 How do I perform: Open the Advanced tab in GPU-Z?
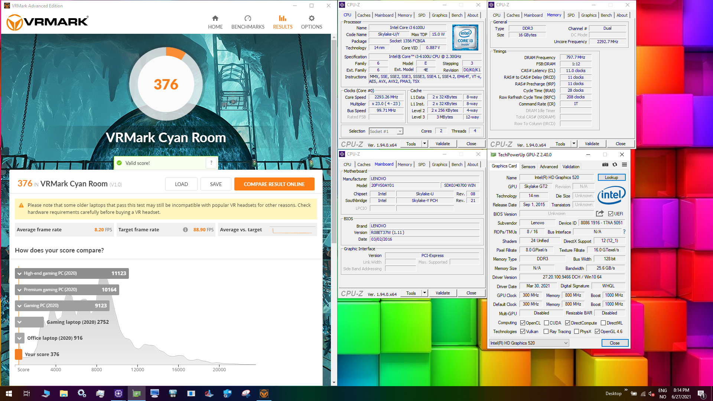pyautogui.click(x=548, y=167)
